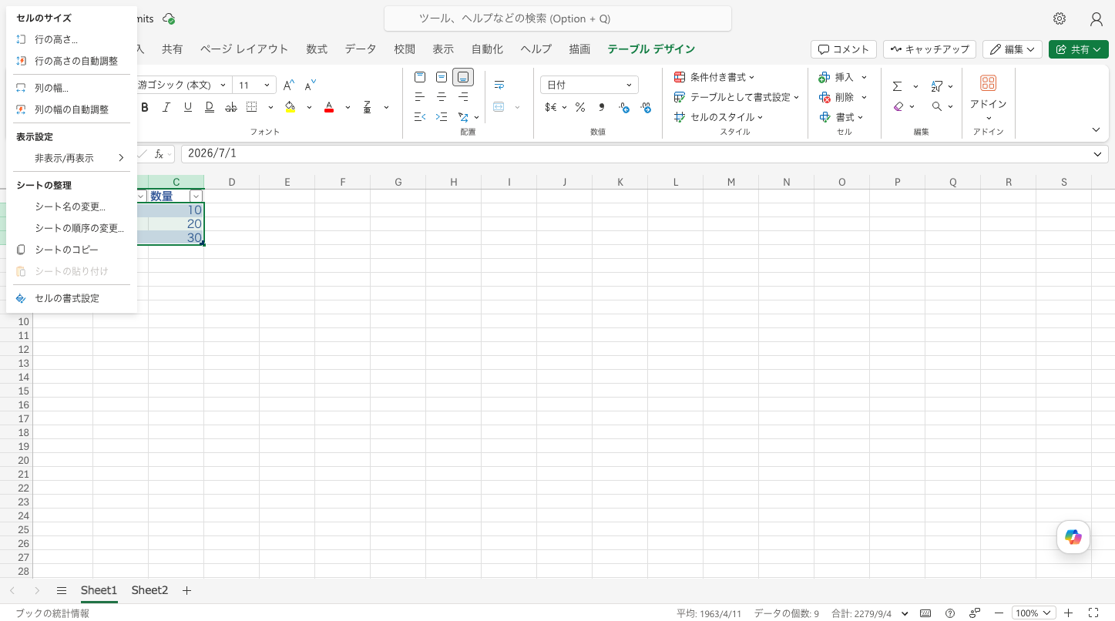Open the font size dropdown

click(x=267, y=86)
